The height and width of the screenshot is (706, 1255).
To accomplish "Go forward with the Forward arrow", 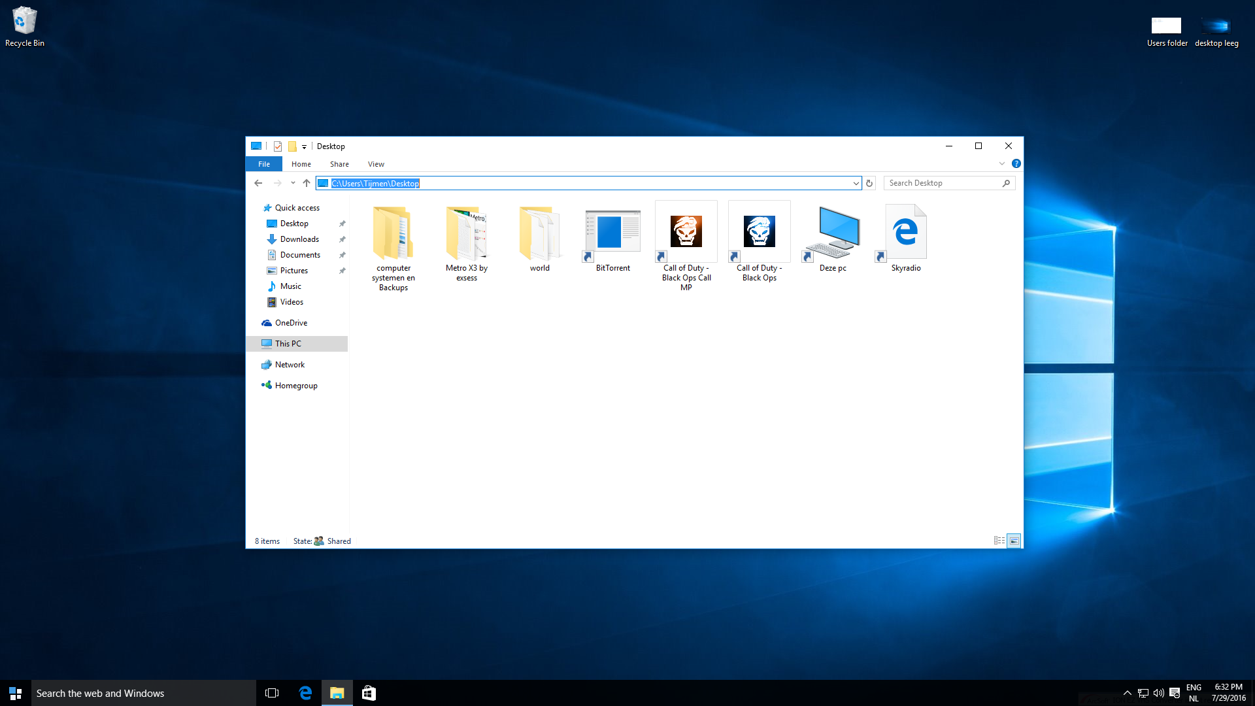I will [278, 183].
